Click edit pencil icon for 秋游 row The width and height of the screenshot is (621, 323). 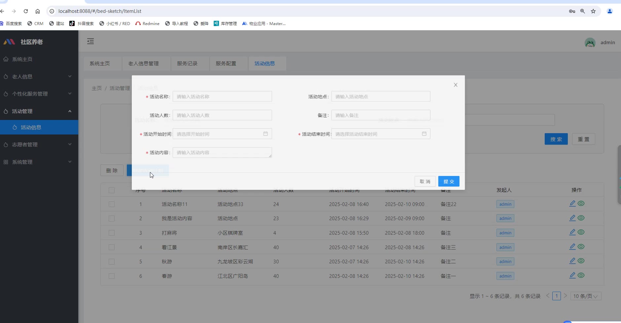pos(572,261)
